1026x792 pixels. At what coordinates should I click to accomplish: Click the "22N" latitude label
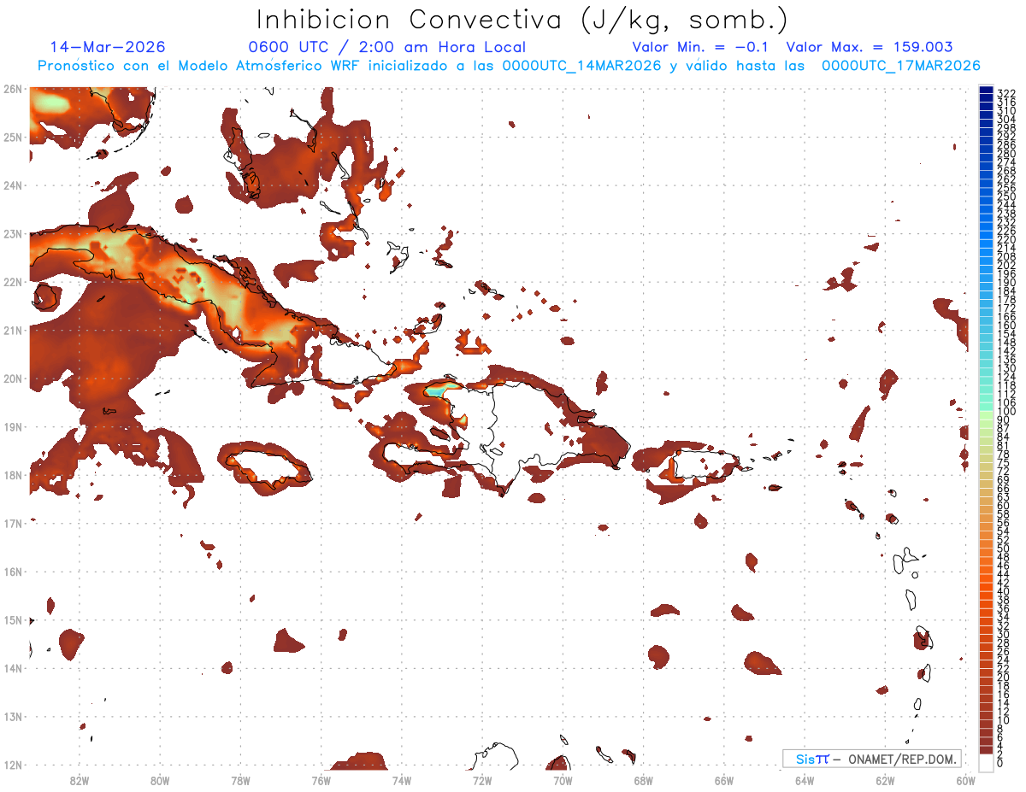coord(12,282)
